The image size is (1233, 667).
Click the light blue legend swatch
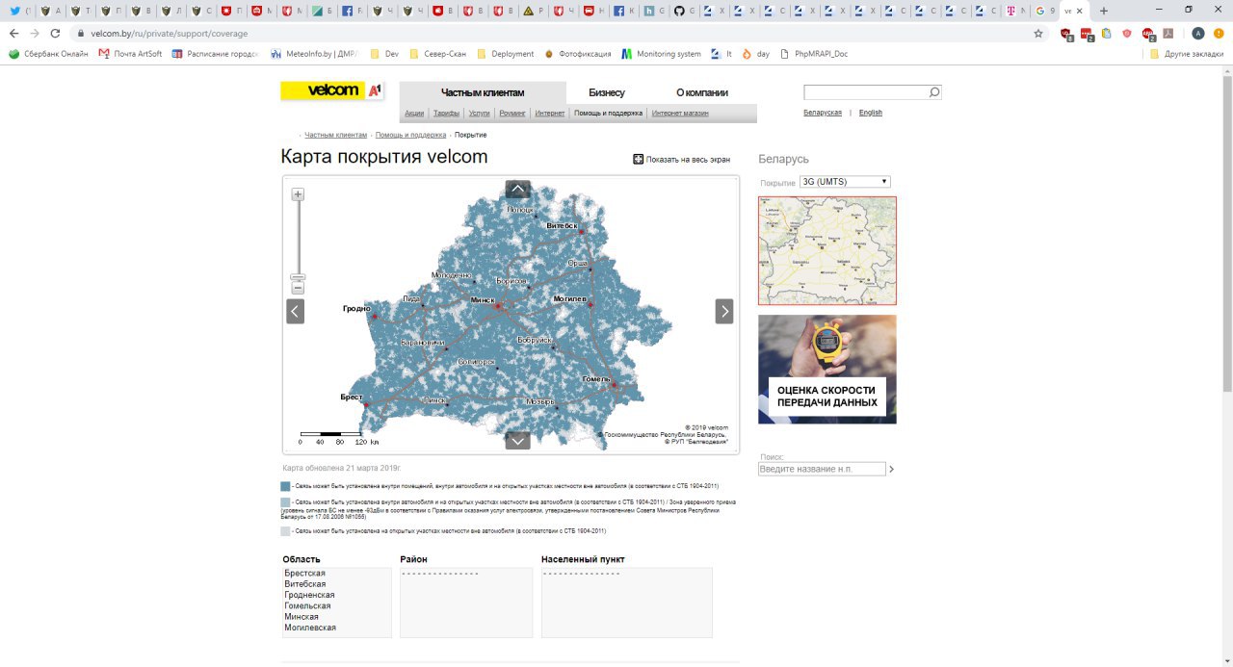(x=285, y=501)
